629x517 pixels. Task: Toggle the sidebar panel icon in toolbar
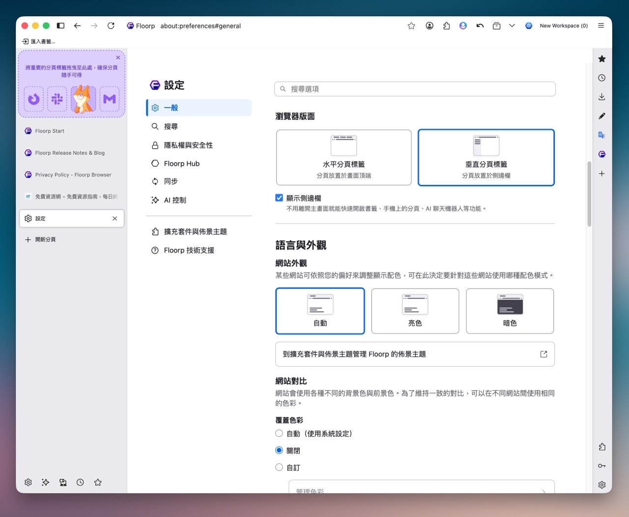pyautogui.click(x=60, y=26)
